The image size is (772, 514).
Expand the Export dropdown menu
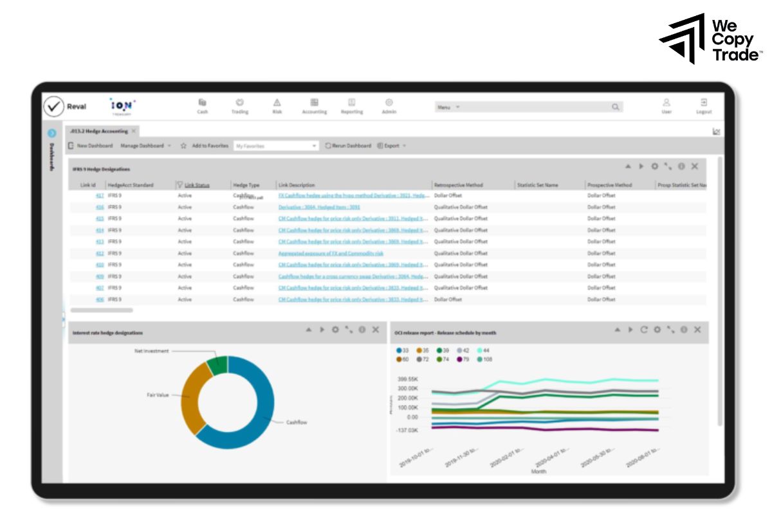[392, 146]
